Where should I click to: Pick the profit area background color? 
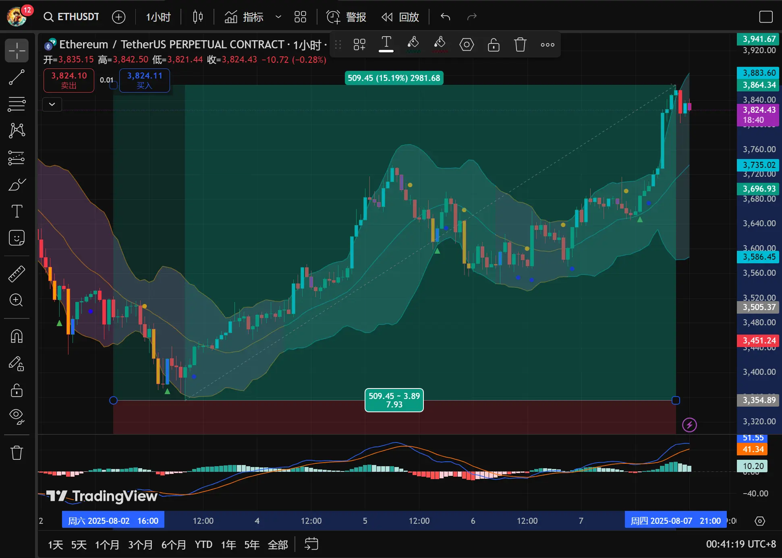(413, 44)
